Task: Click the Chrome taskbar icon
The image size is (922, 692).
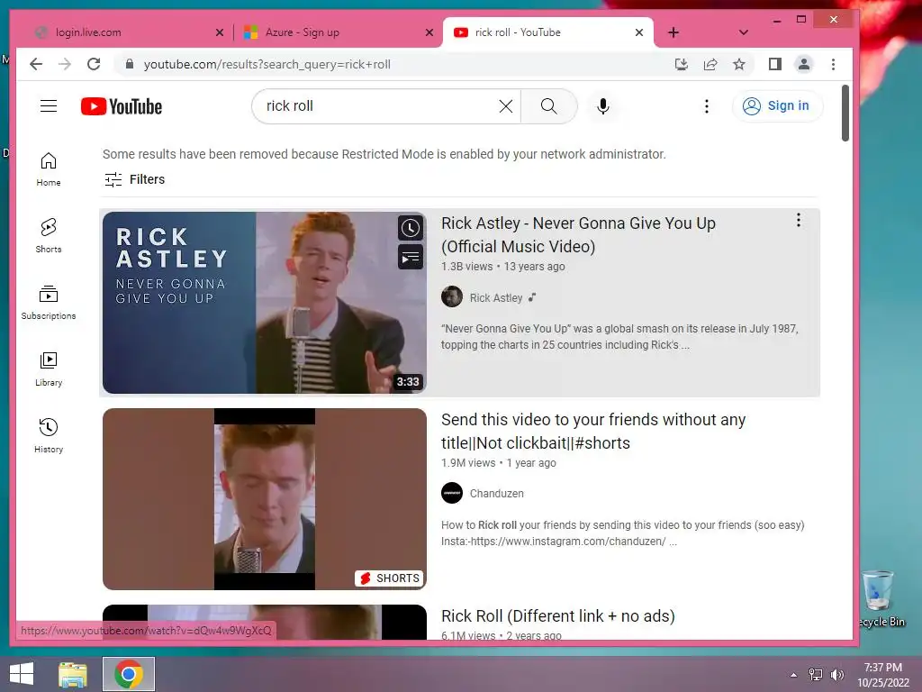Action: [x=129, y=674]
